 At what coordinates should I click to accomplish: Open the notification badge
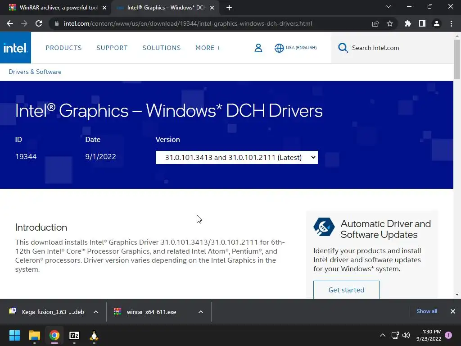tap(448, 335)
